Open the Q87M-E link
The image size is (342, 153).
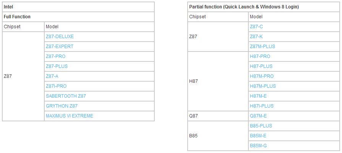coord(258,116)
